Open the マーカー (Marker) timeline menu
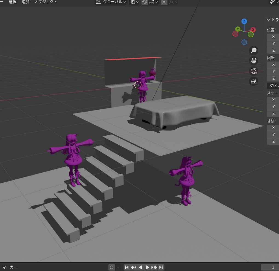The width and height of the screenshot is (279, 271). pyautogui.click(x=10, y=267)
